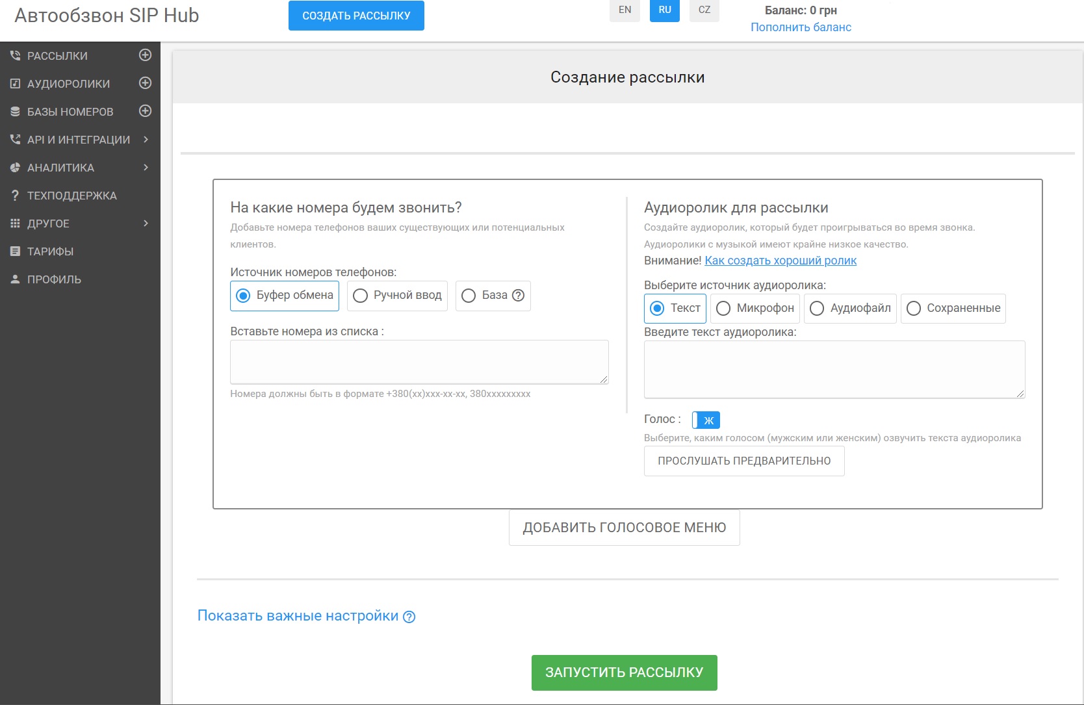The height and width of the screenshot is (705, 1084).
Task: Click the database icon beside БАЗЫ НОМЕРОВ
Action: click(16, 112)
